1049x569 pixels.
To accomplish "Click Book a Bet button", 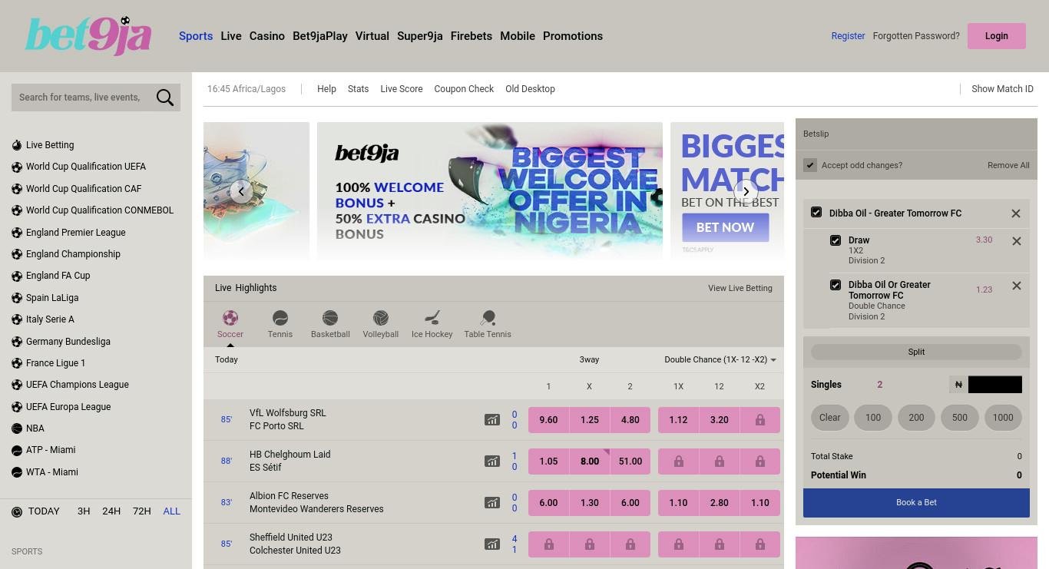I will coord(916,502).
